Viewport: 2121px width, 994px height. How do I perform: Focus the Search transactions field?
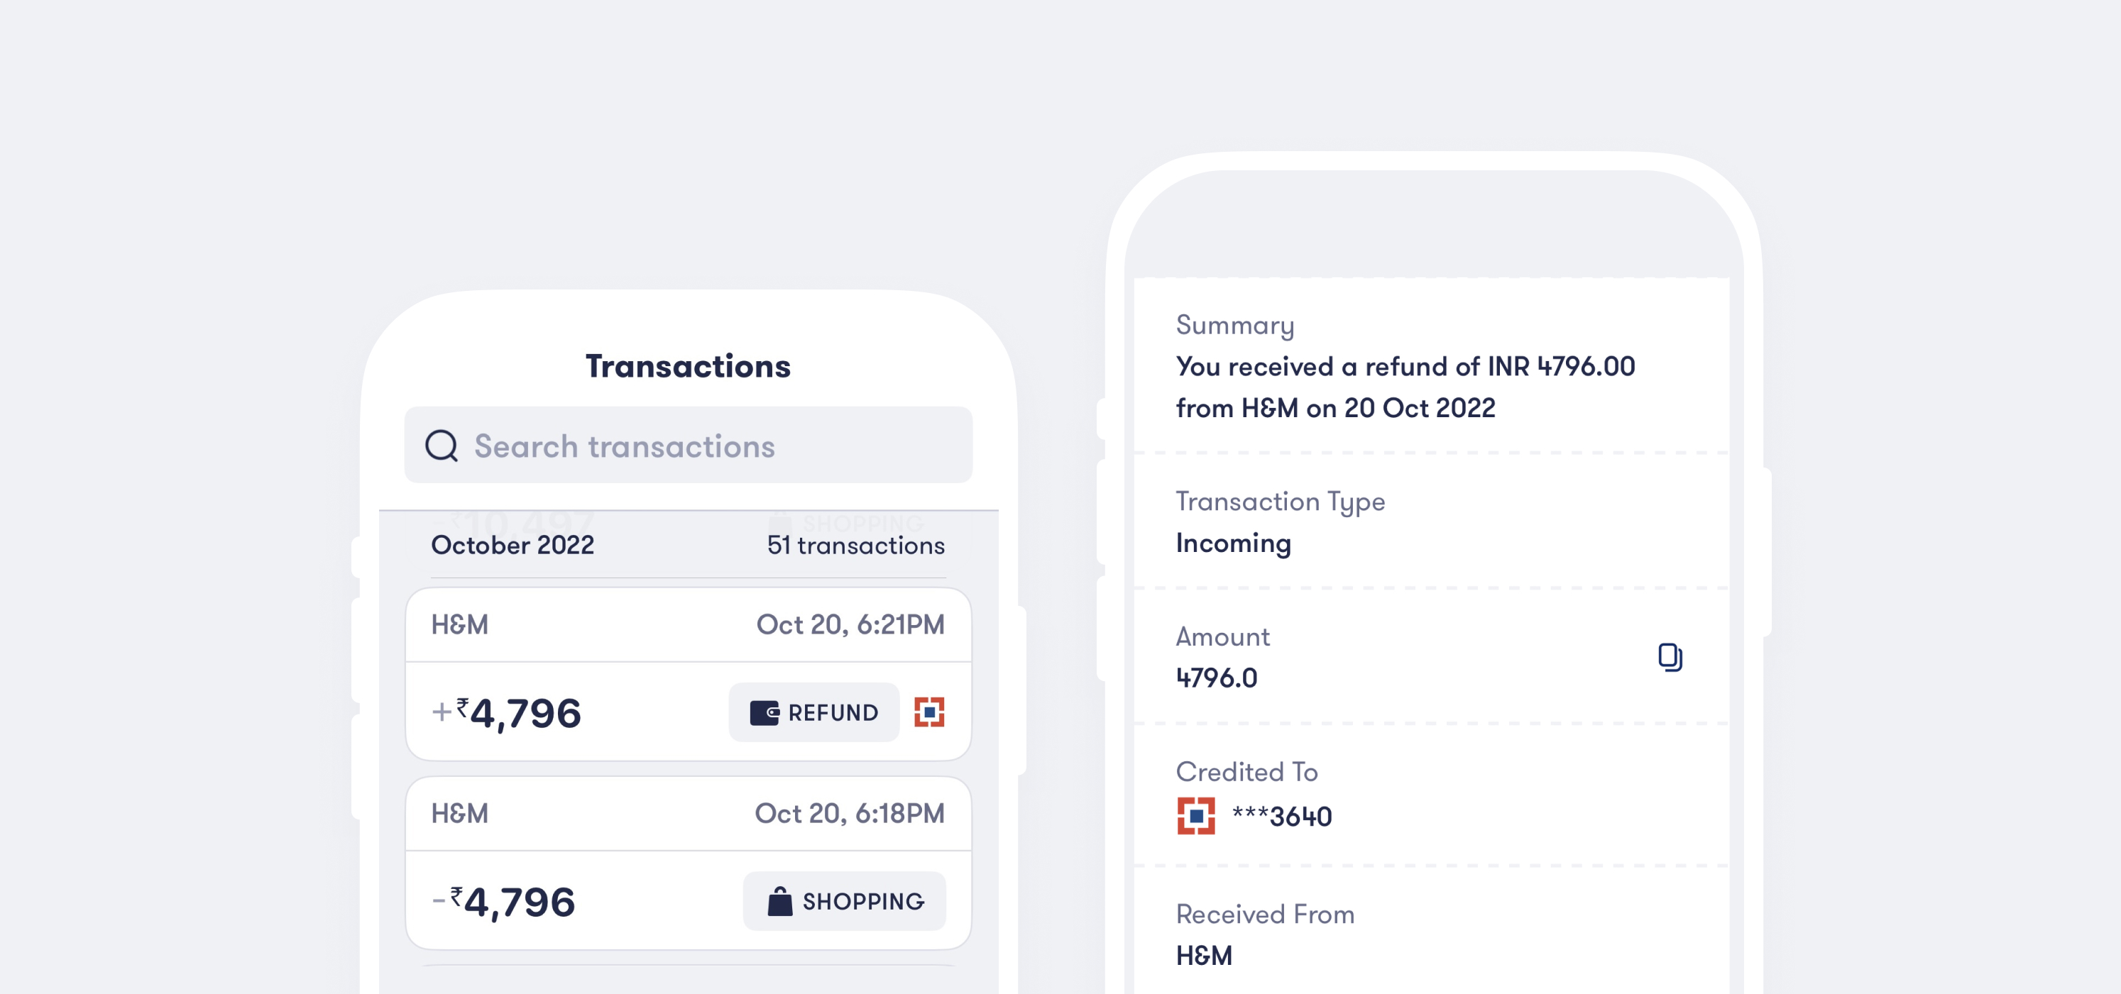[x=689, y=445]
